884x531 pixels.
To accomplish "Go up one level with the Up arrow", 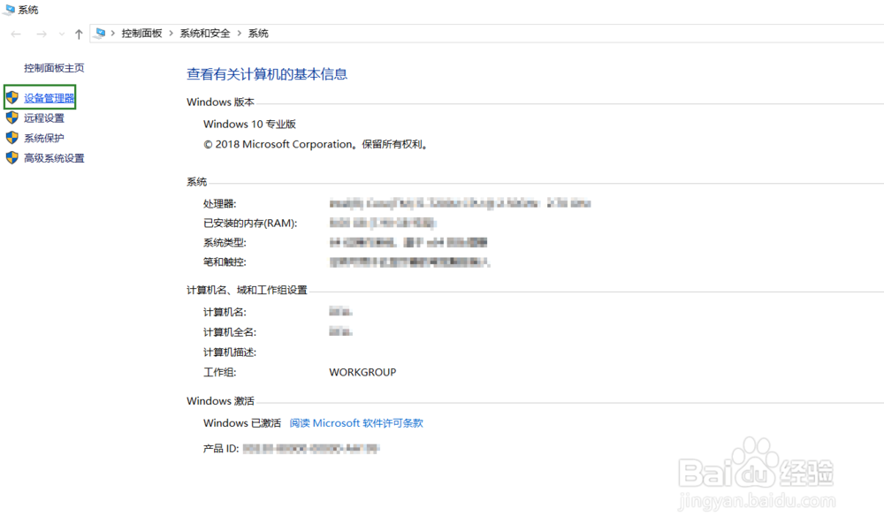I will 79,34.
